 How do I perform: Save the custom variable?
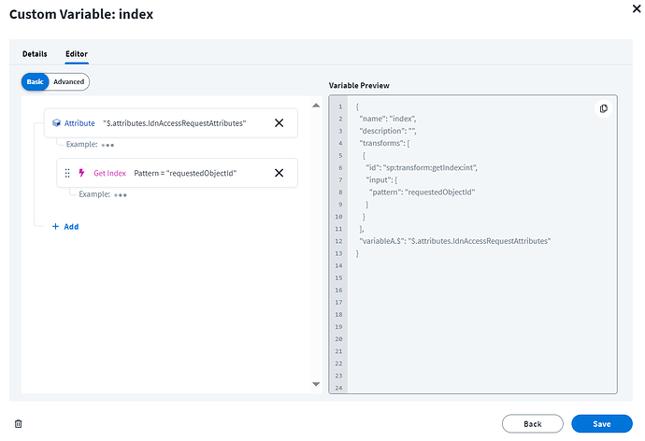tap(602, 423)
